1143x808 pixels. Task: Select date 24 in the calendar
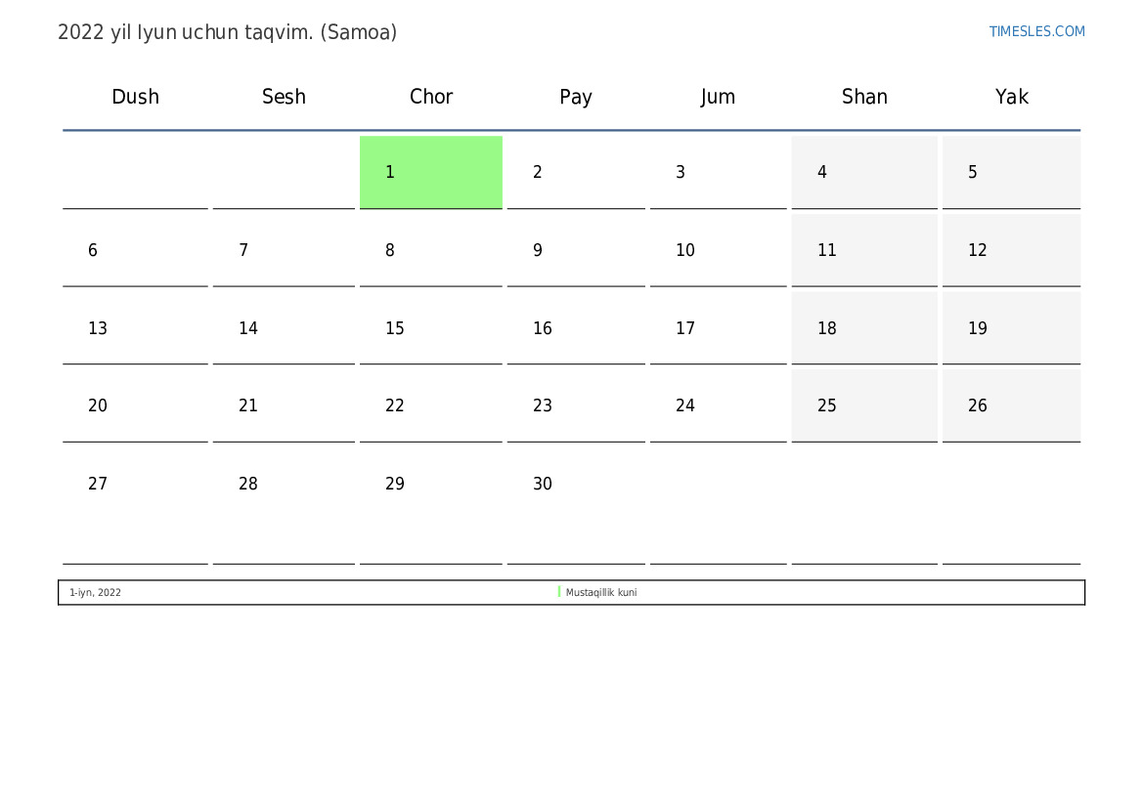[x=718, y=405]
